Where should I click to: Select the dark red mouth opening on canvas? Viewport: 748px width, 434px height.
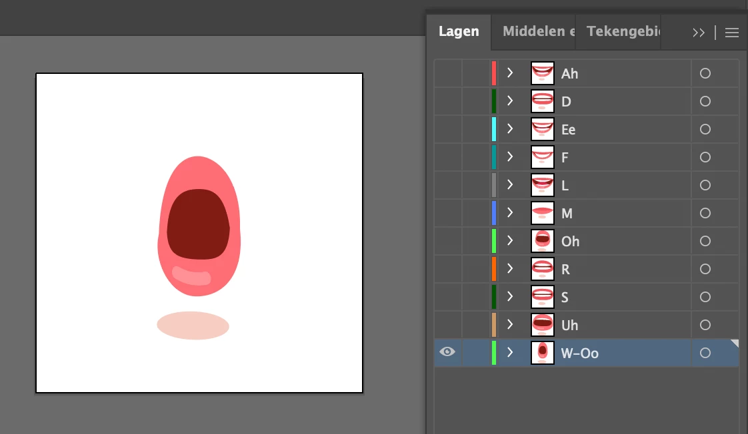(x=198, y=224)
